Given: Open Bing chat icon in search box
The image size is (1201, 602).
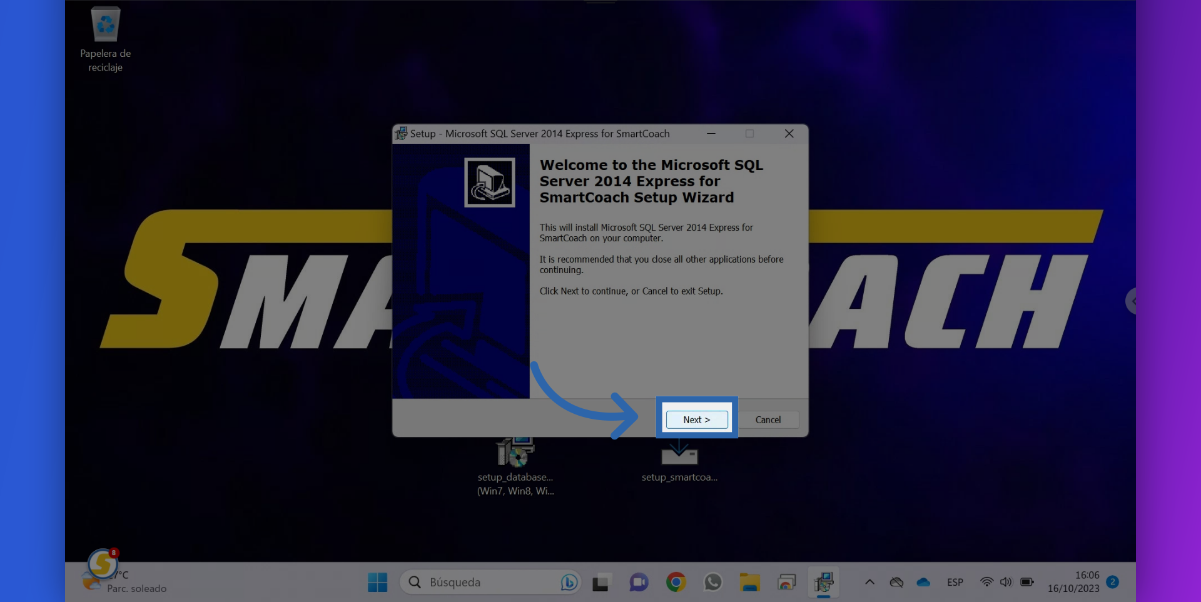Looking at the screenshot, I should coord(569,583).
